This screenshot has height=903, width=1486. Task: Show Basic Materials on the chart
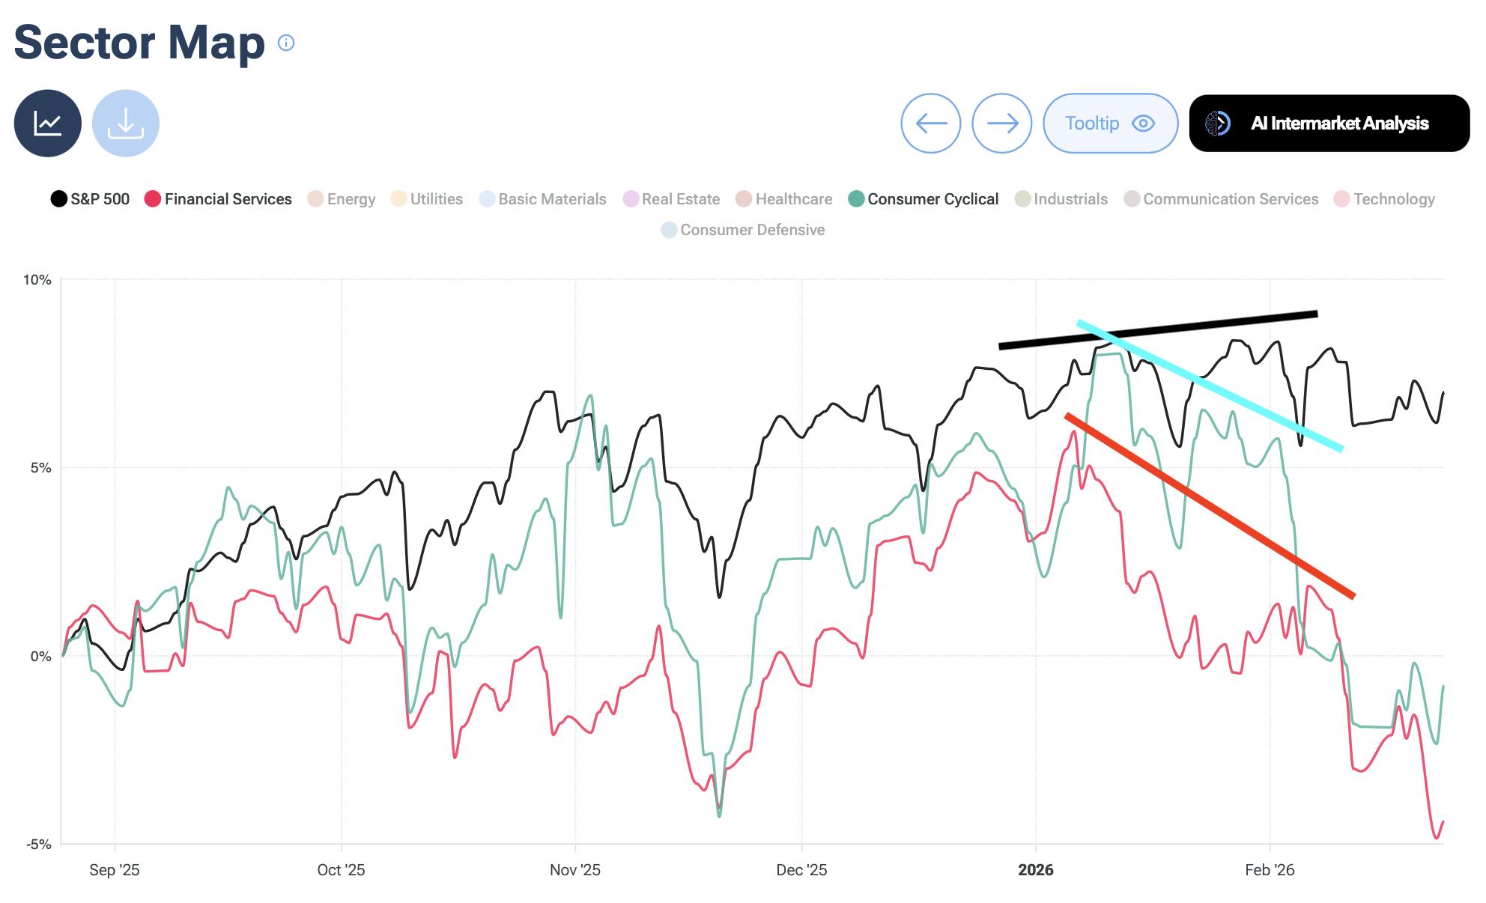(x=543, y=199)
